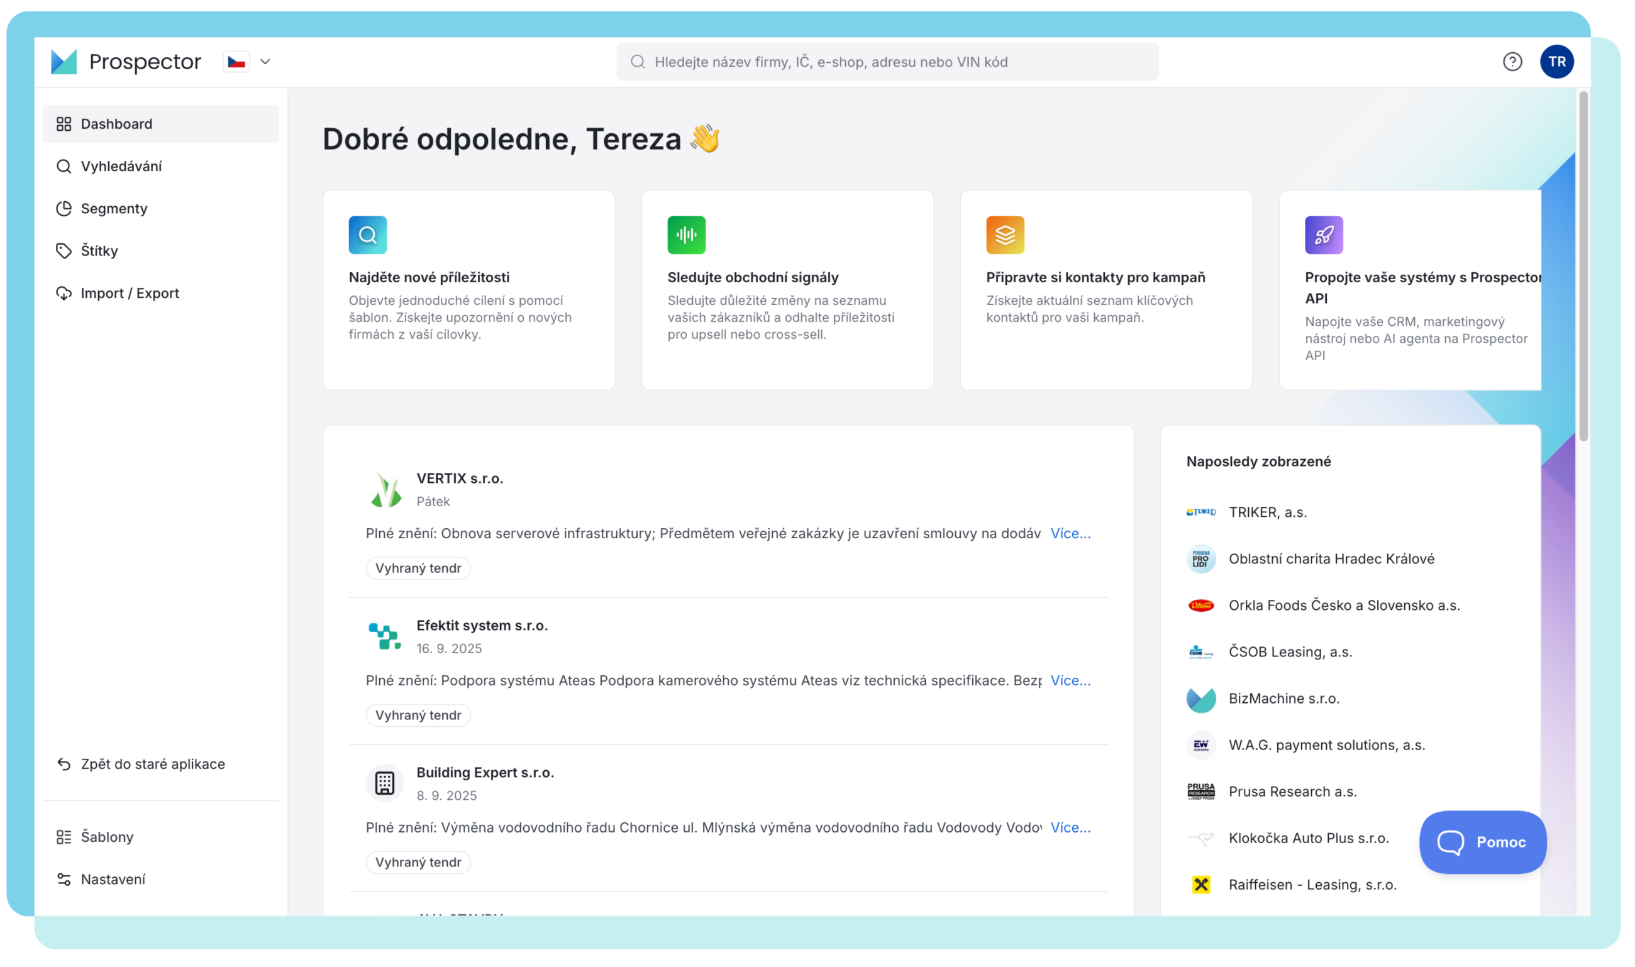Open Štítky in the sidebar
Viewport: 1635px width, 967px height.
[99, 251]
